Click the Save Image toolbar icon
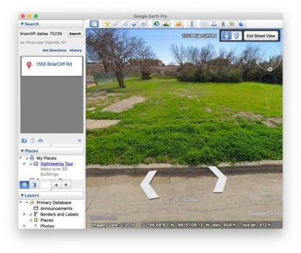The image size is (301, 253). point(223,24)
